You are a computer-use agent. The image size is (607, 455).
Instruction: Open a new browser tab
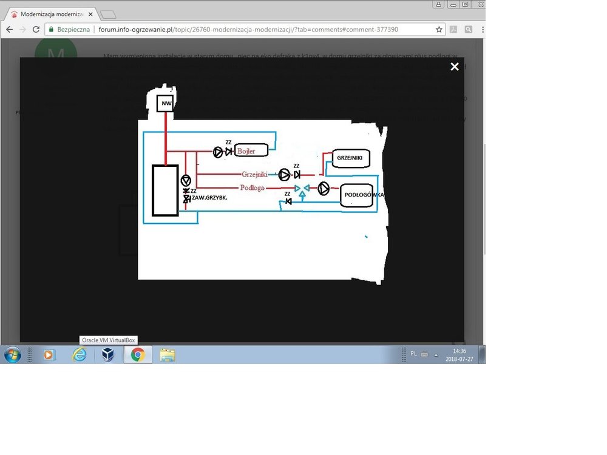pyautogui.click(x=107, y=14)
